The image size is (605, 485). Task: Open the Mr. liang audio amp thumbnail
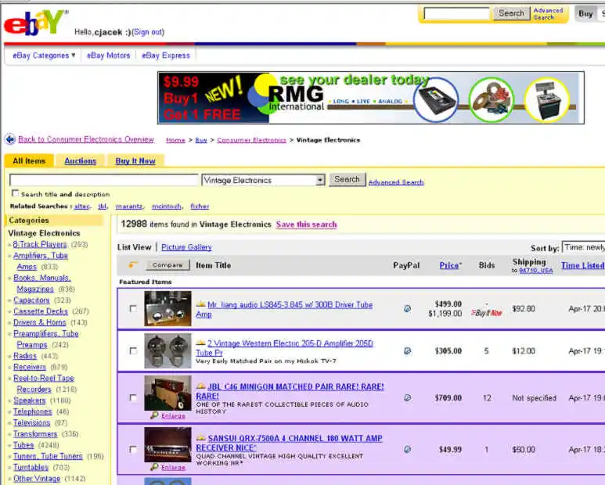(x=167, y=308)
